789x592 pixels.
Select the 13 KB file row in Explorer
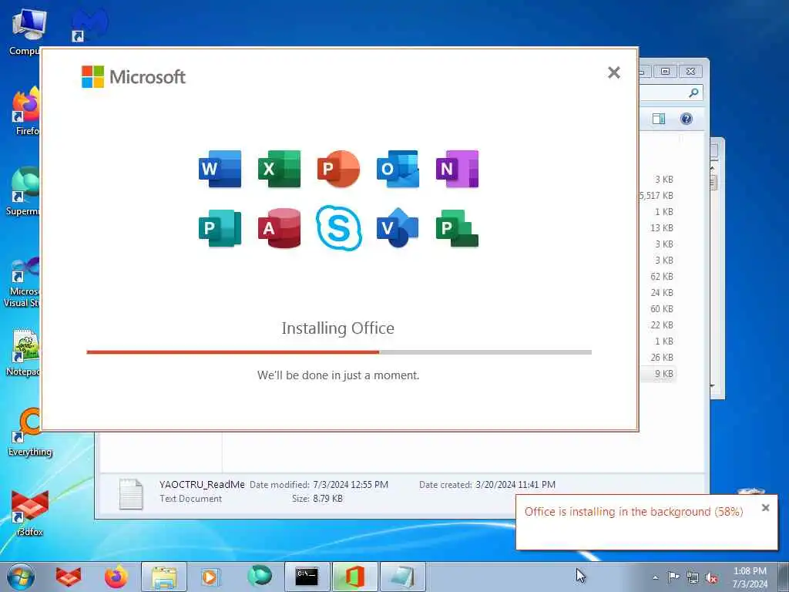(658, 227)
